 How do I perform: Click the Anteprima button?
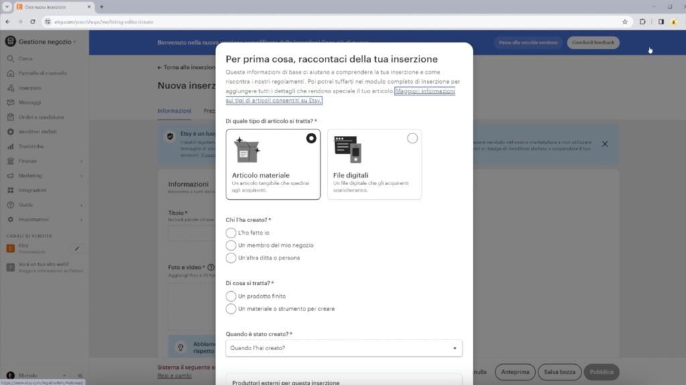click(515, 372)
